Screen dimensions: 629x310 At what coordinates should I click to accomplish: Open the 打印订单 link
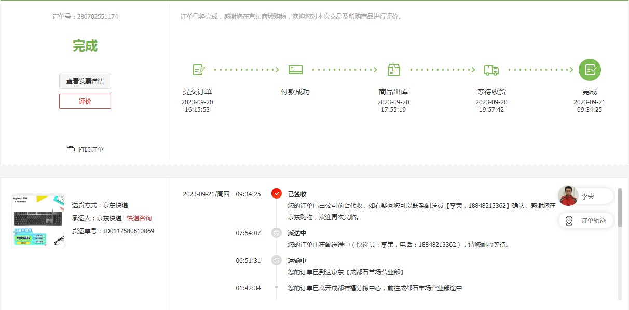[91, 150]
